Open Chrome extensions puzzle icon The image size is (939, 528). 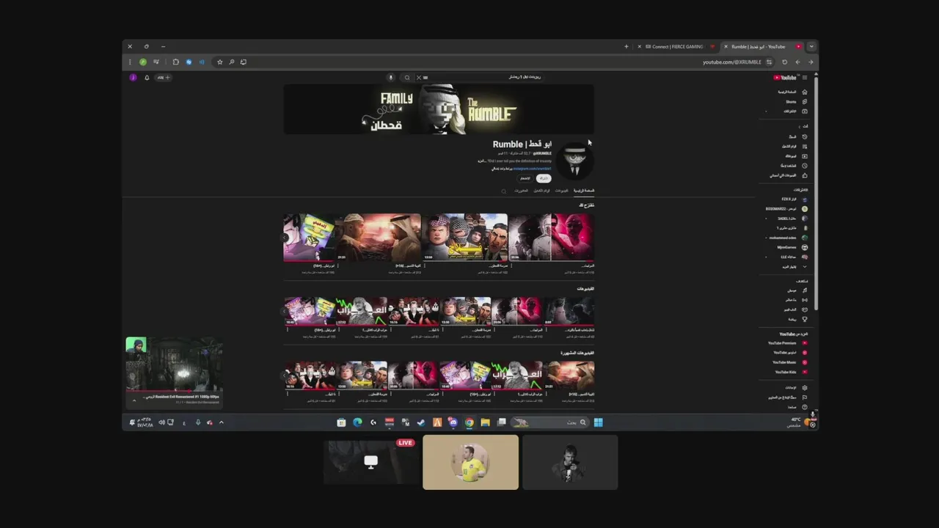point(175,62)
